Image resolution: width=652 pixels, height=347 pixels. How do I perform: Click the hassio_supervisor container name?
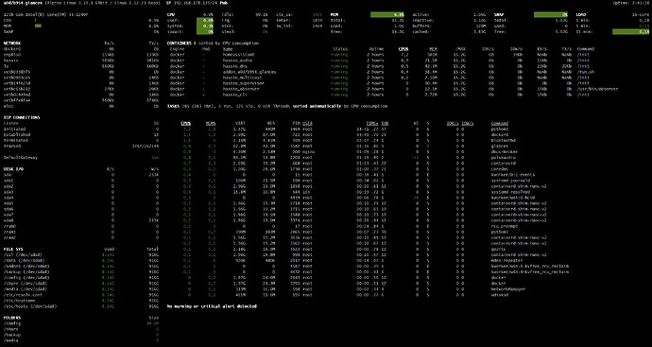[x=244, y=83]
